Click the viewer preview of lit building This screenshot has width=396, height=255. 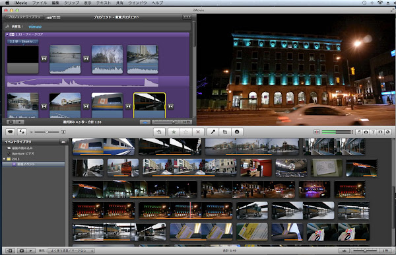(x=296, y=70)
